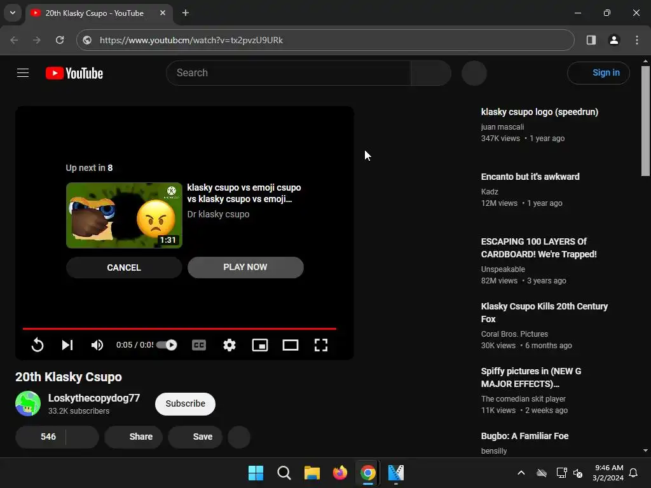Open Chrome three-dot menu
Screen dimensions: 651x488
(x=637, y=40)
